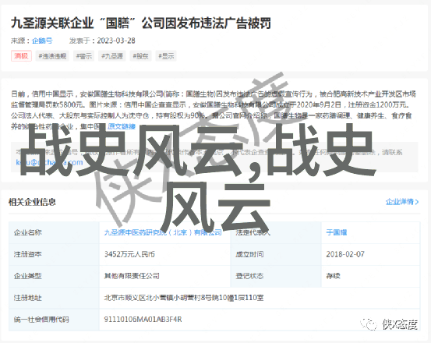Click the 相关企业信息 section heading

(x=32, y=202)
